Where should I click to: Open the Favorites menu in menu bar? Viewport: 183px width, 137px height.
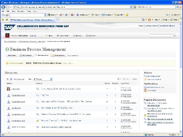pyautogui.click(x=21, y=11)
